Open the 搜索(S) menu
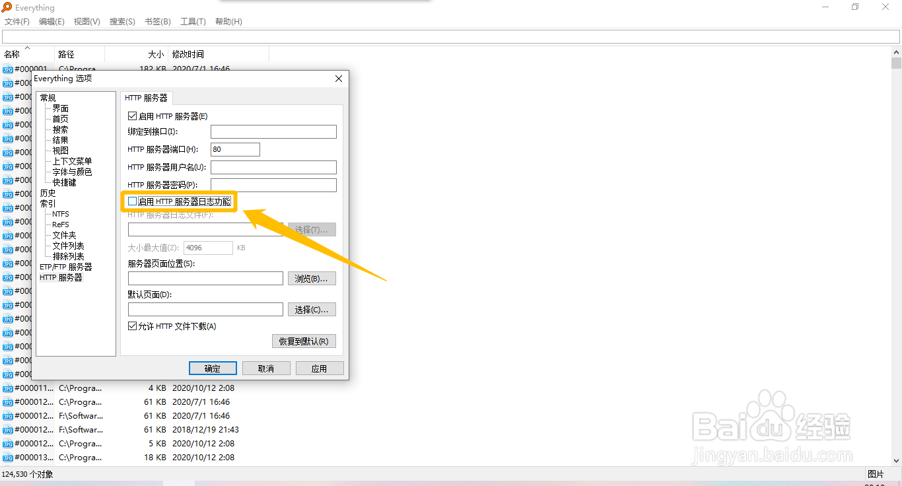The width and height of the screenshot is (902, 486). (x=122, y=22)
